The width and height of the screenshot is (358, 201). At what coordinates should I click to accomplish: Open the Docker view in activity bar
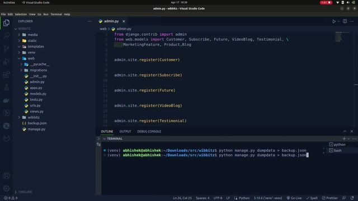click(x=6, y=100)
